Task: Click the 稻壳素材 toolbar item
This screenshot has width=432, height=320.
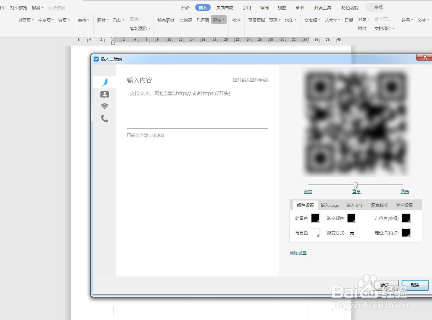Action: tap(166, 20)
